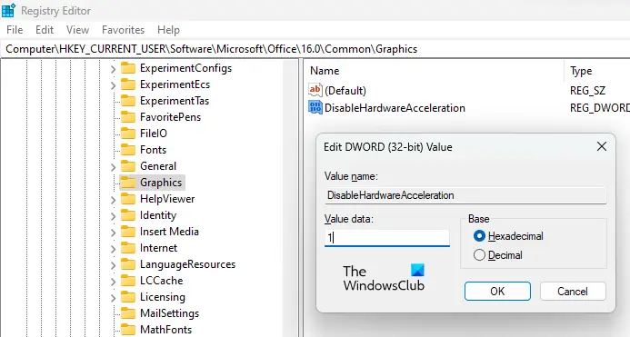Select the (Default) value name
The height and width of the screenshot is (337, 630).
pyautogui.click(x=345, y=90)
